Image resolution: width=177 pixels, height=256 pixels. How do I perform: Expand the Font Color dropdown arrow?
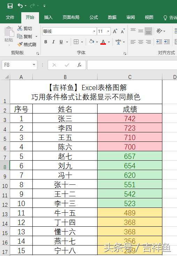click(109, 42)
